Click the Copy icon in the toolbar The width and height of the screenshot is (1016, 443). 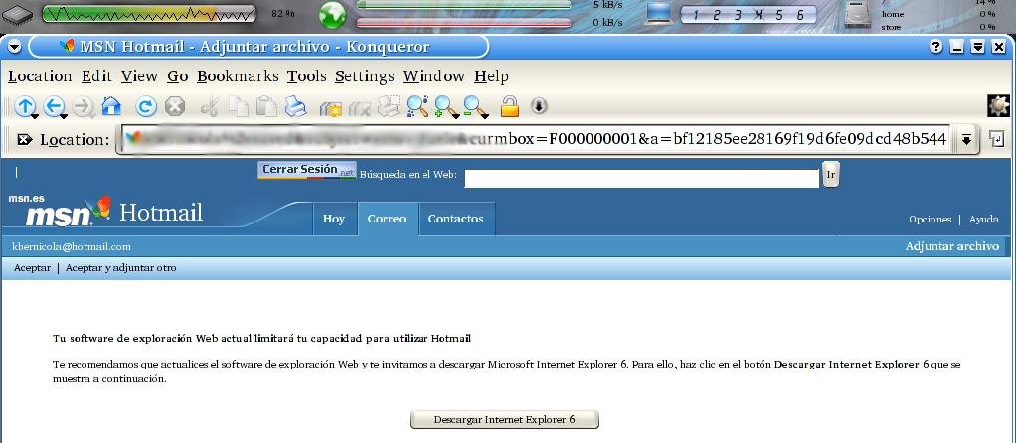click(239, 106)
